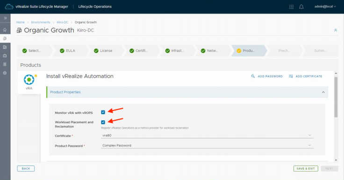The width and height of the screenshot is (344, 180).
Task: Click the vRealize Suite Lifecycle Manager title
Action: click(42, 7)
